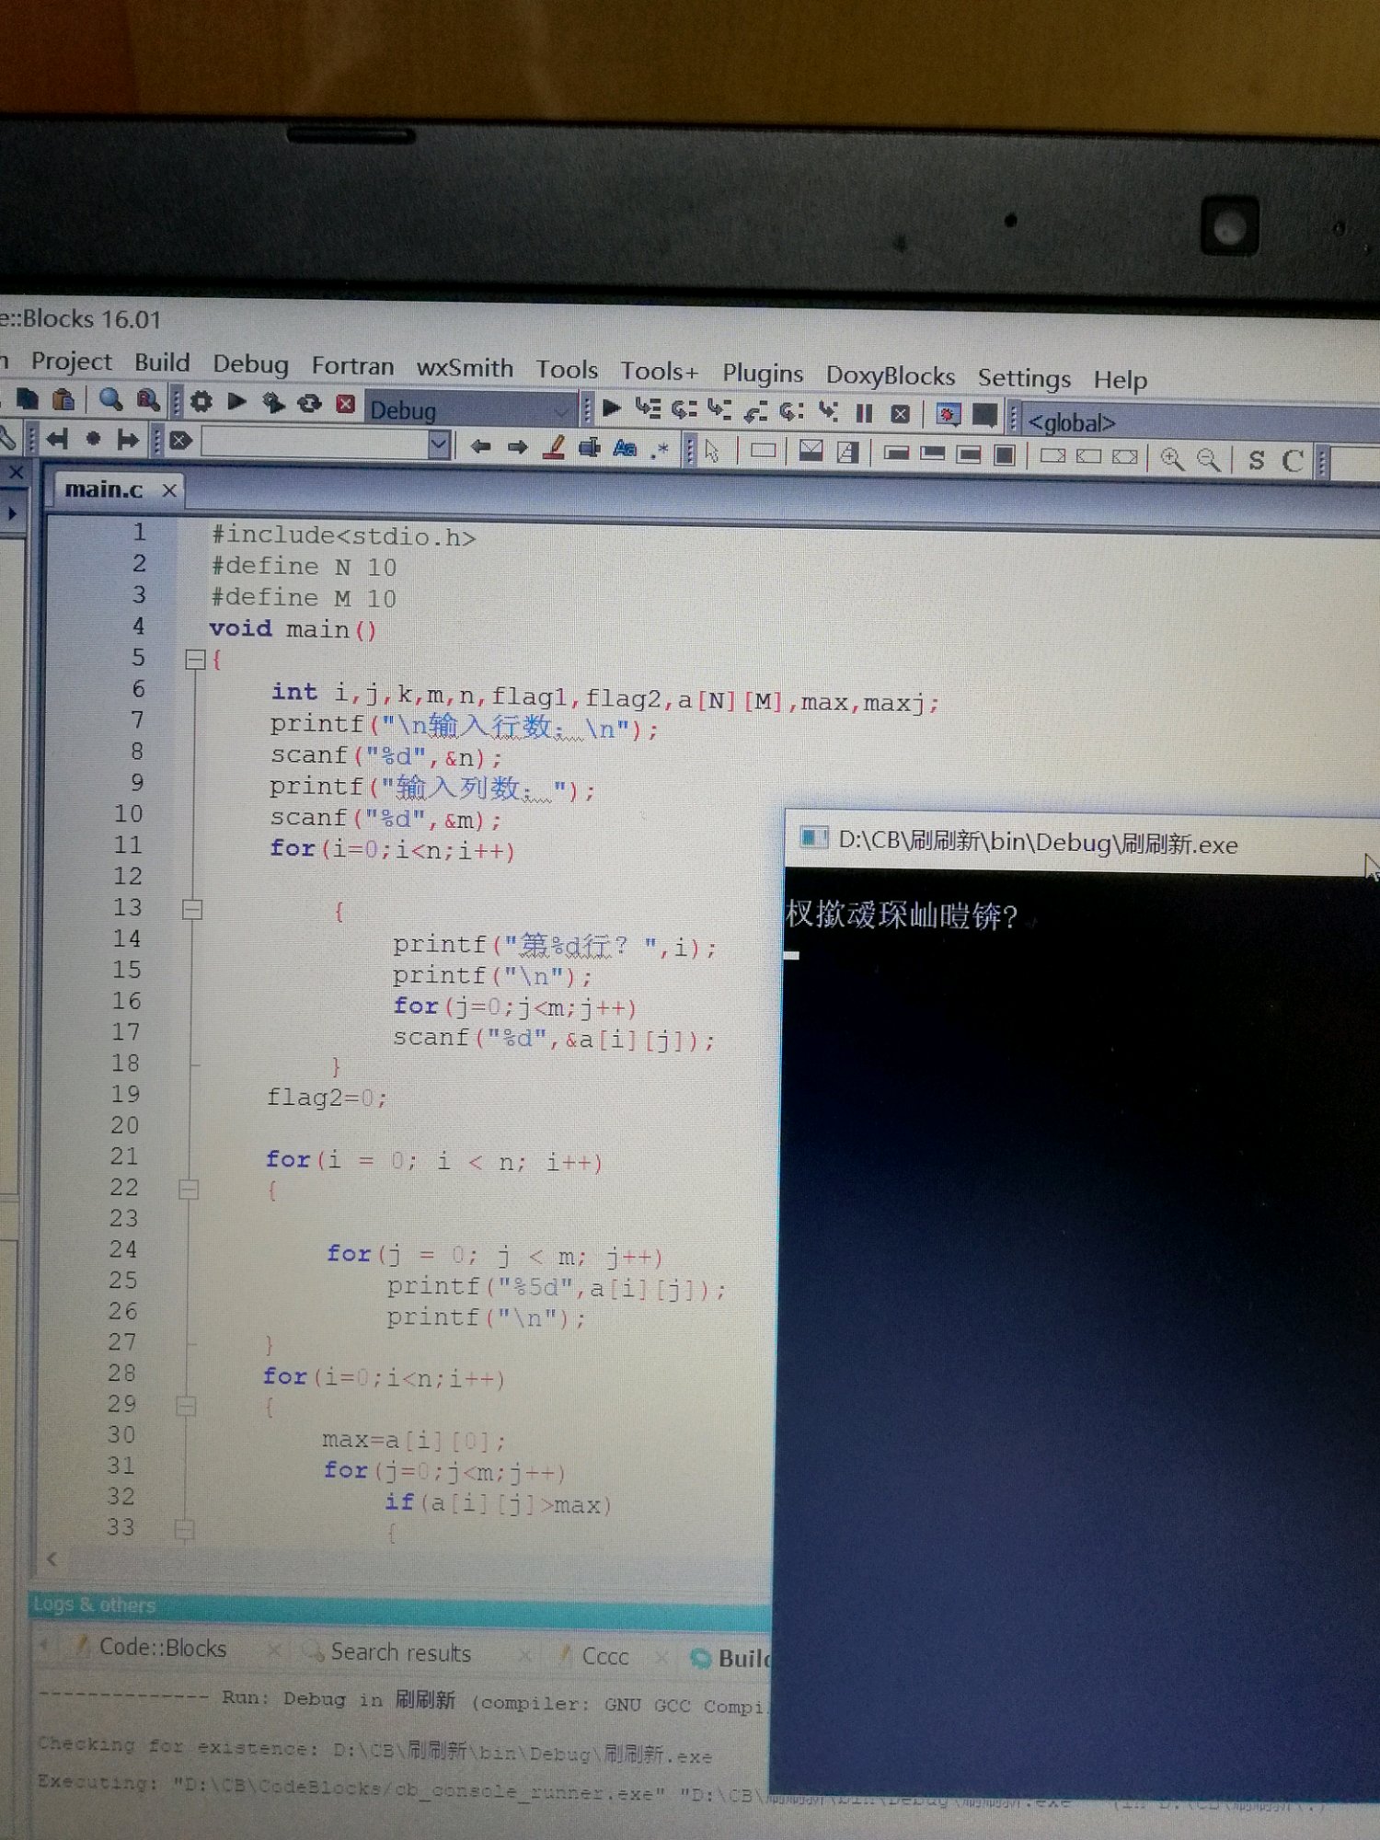Image resolution: width=1380 pixels, height=1840 pixels.
Task: Open the Debugging windows bug icon
Action: click(x=947, y=415)
